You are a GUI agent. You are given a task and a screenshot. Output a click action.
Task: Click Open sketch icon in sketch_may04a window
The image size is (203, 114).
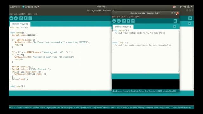tap(128, 21)
